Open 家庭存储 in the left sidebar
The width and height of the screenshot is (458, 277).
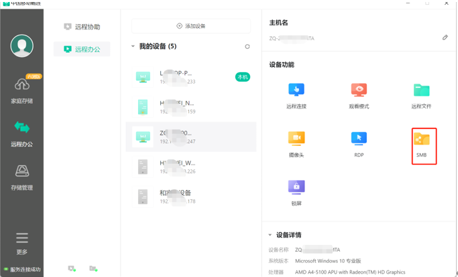21,89
